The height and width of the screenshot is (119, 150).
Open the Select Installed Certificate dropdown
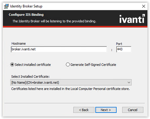click(71, 82)
